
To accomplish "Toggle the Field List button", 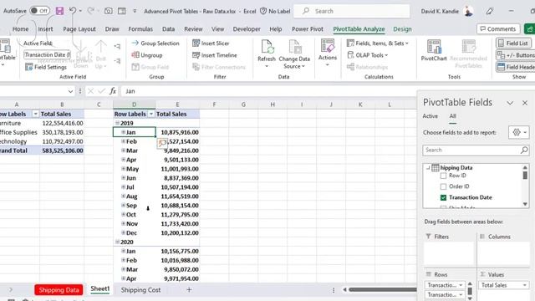I will click(x=512, y=43).
